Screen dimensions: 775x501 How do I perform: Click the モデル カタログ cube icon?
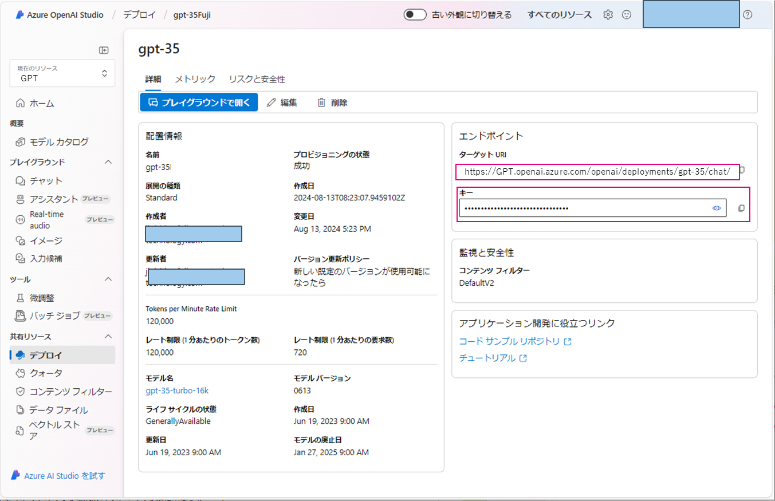[x=21, y=142]
